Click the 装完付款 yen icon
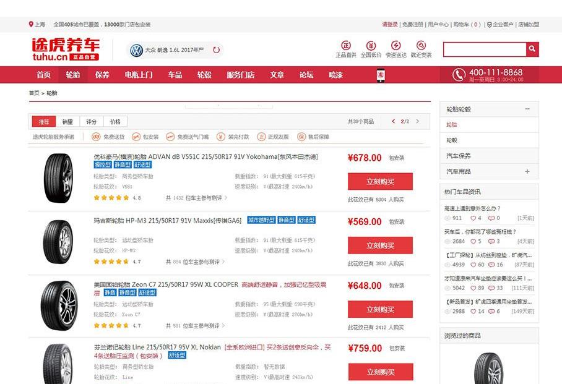 pyautogui.click(x=221, y=137)
